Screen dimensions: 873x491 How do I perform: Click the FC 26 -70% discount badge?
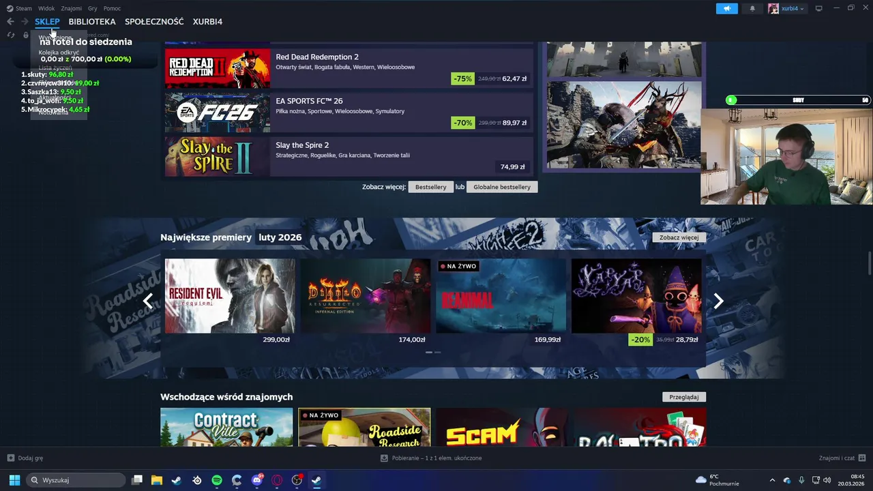click(462, 123)
